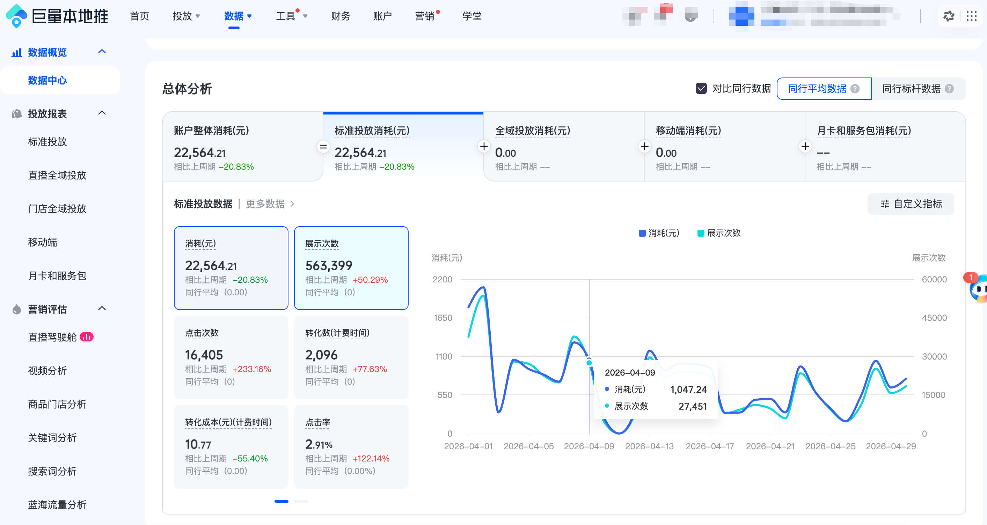Image resolution: width=987 pixels, height=525 pixels.
Task: Click help icon next to 同行标杆数据
Action: (949, 89)
